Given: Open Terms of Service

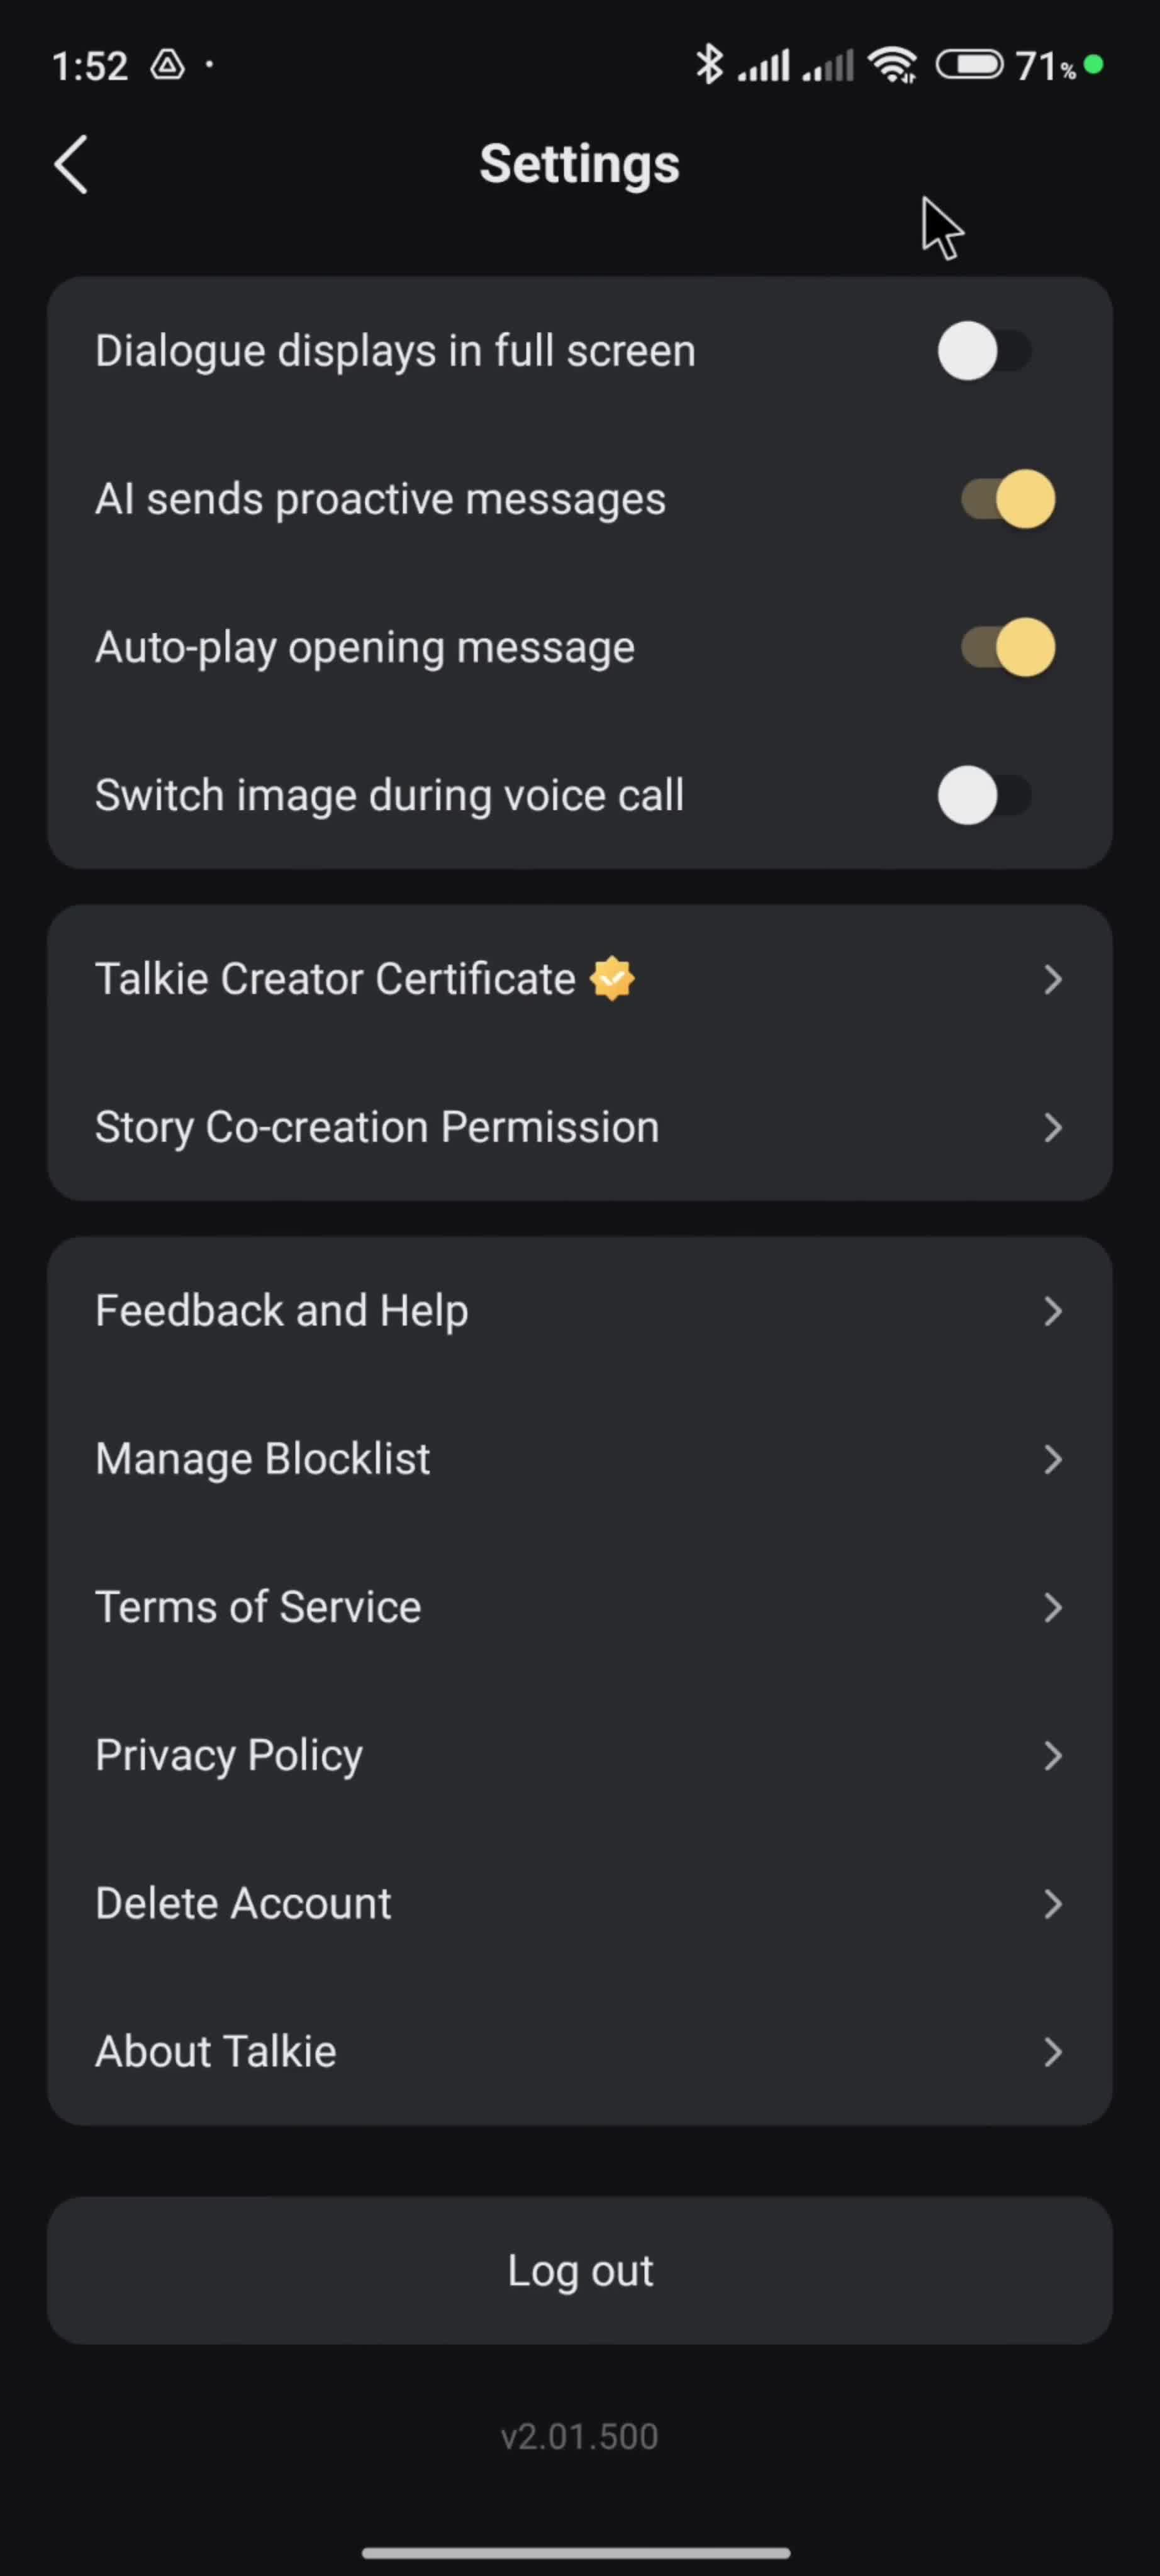Looking at the screenshot, I should (x=580, y=1607).
